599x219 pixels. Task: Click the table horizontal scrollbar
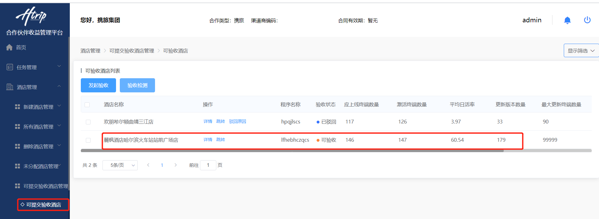tap(292, 151)
